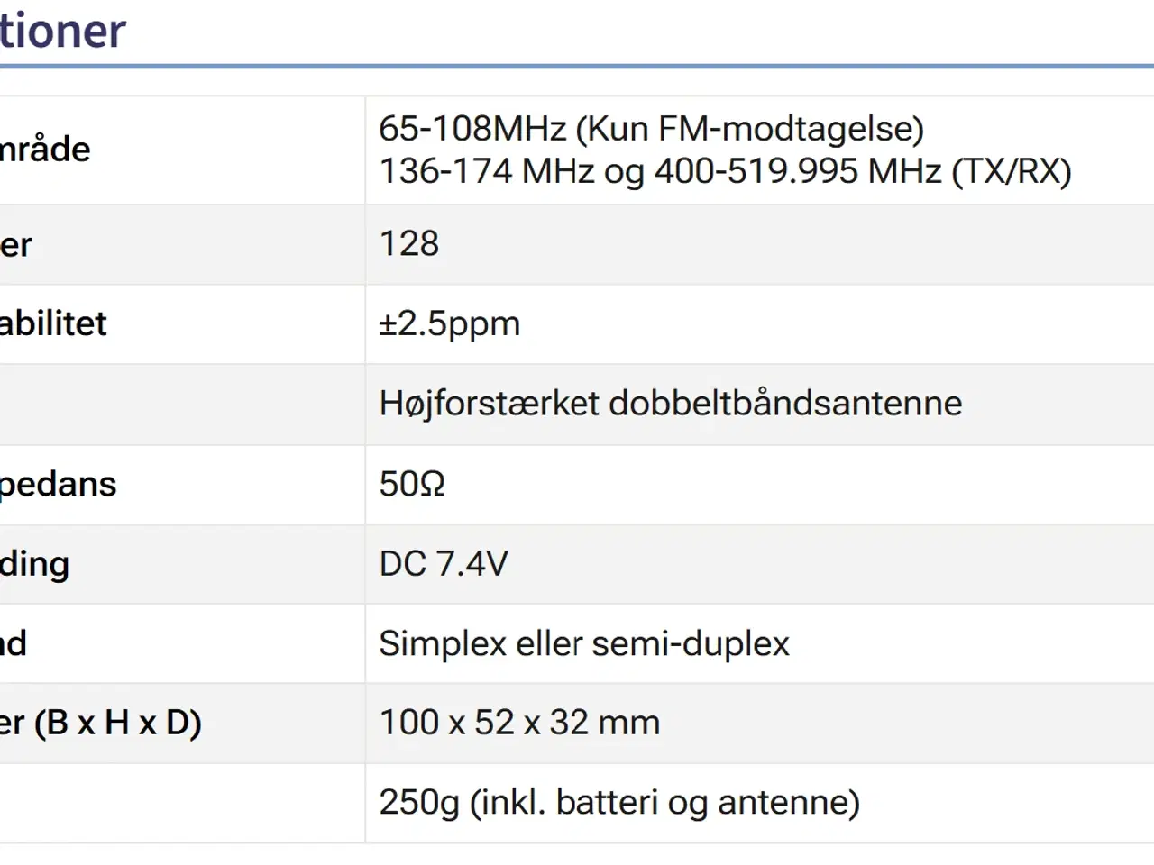Click the empty label cell beside the antenna value

pos(180,404)
